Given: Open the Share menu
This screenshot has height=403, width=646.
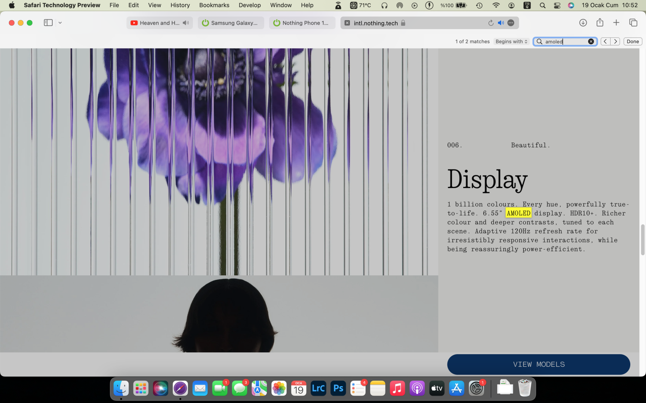Looking at the screenshot, I should point(600,22).
